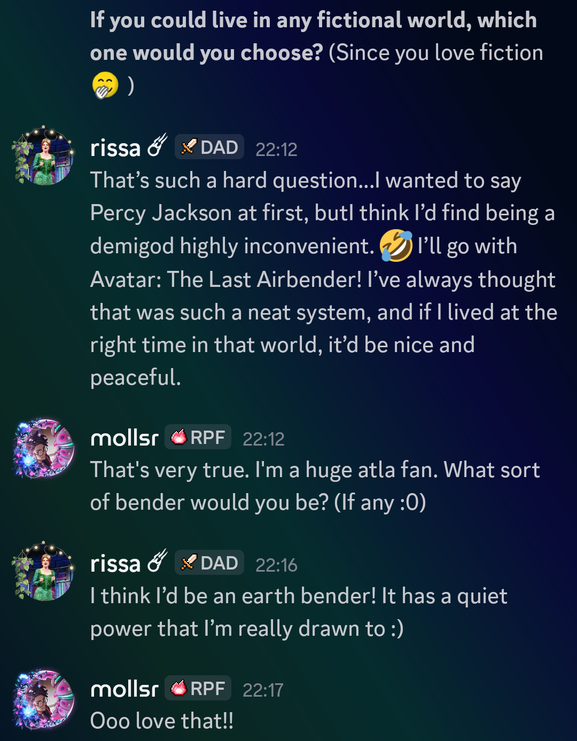This screenshot has height=741, width=577.
Task: Select the "What sort of bender would you be" message
Action: tap(315, 486)
